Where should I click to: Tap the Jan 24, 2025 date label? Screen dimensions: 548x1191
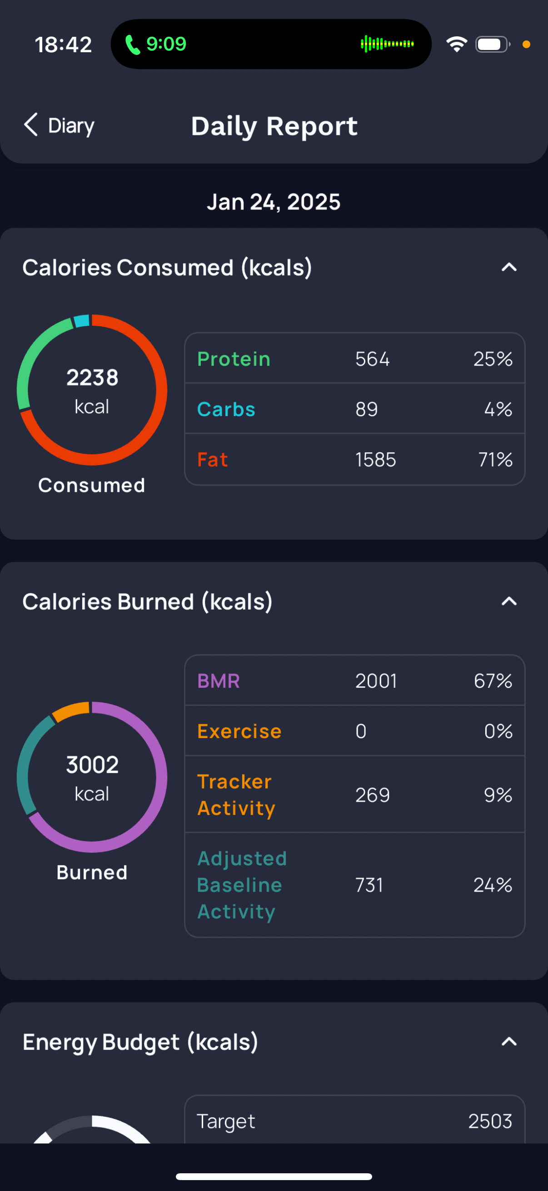[274, 202]
